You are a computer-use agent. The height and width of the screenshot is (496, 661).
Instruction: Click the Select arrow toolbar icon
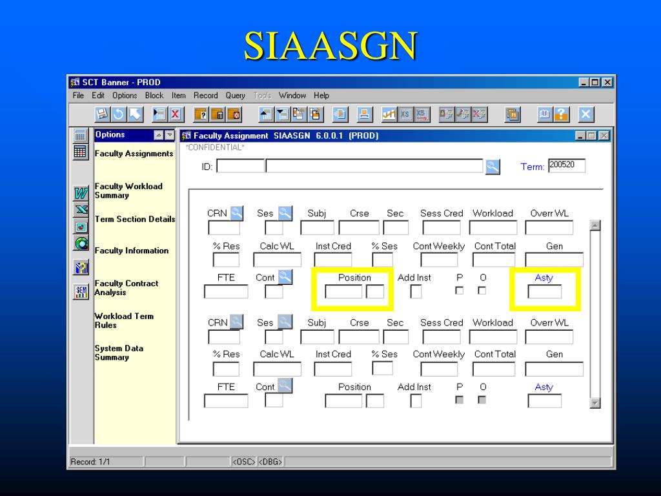point(136,114)
